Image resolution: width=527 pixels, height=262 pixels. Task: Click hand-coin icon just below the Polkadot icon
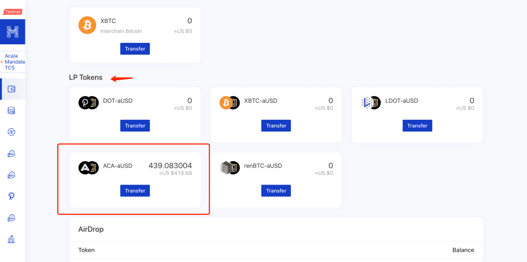click(11, 218)
